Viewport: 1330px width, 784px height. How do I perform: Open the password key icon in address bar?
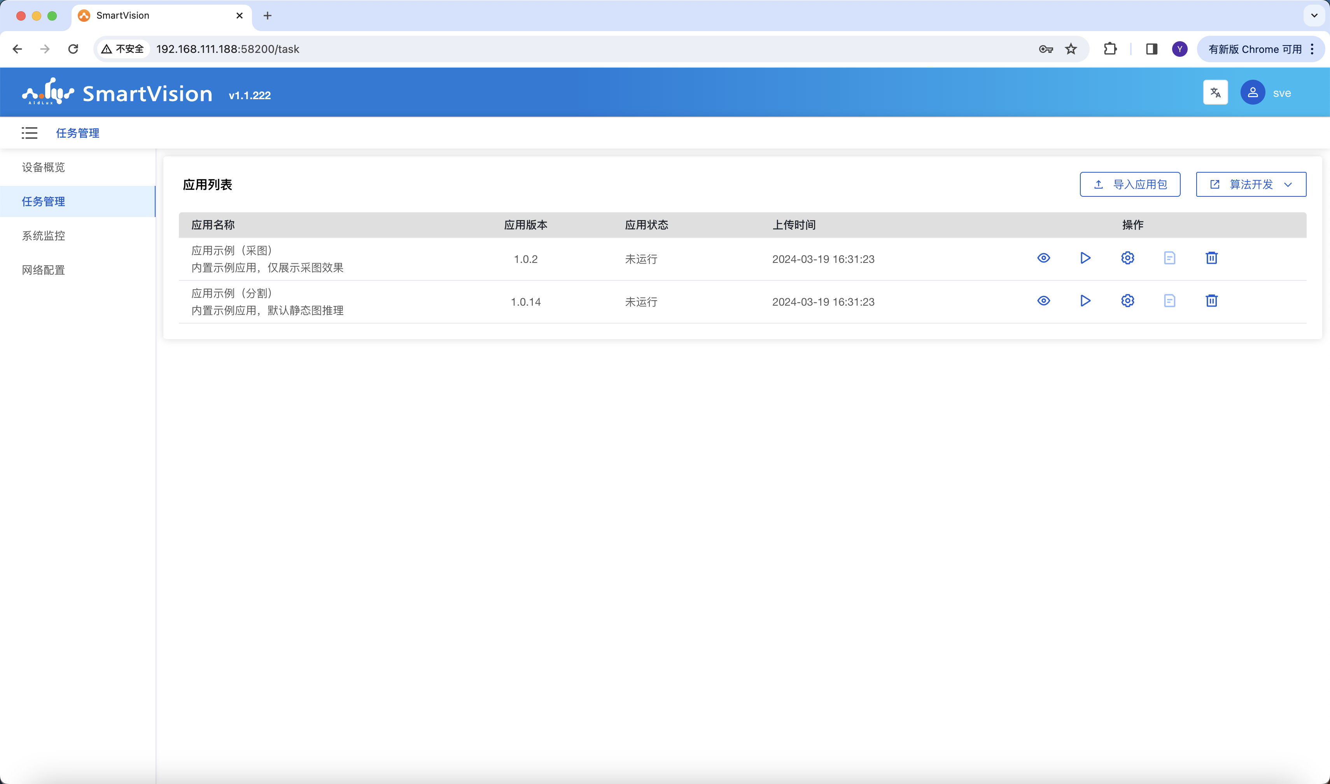click(1045, 49)
